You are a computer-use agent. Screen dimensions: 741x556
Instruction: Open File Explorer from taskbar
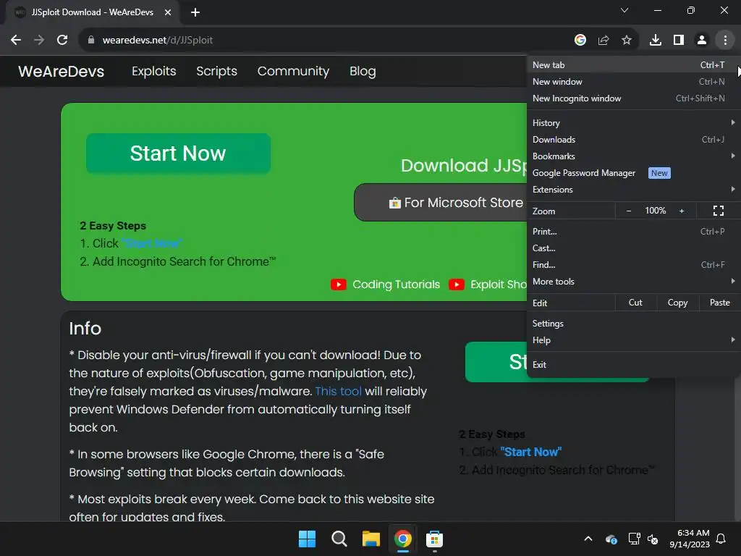(x=371, y=539)
